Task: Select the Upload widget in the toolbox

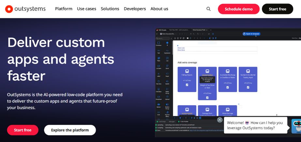Action: (x=167, y=98)
